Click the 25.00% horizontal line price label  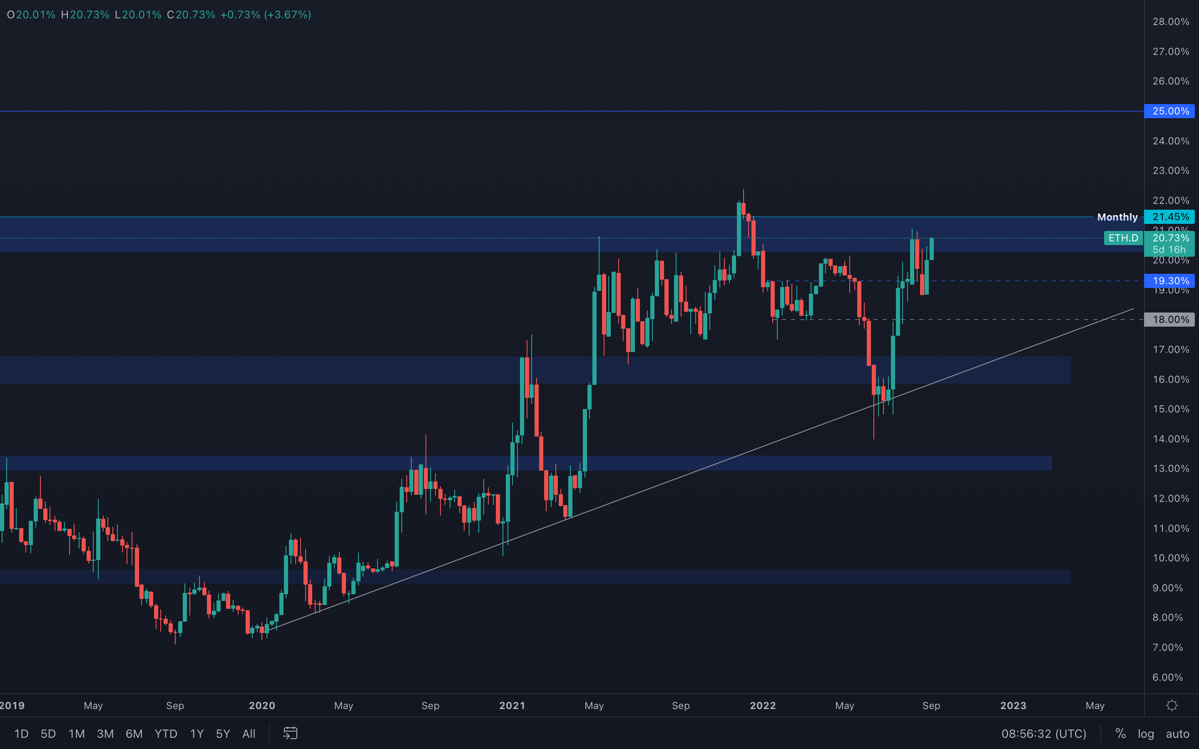pos(1170,111)
